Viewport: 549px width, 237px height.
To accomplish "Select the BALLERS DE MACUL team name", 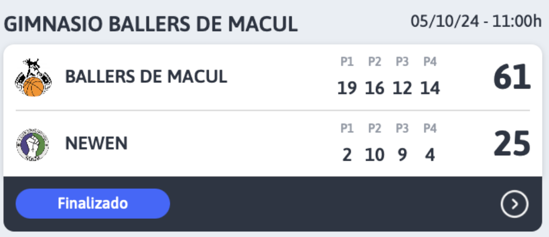I will [146, 77].
